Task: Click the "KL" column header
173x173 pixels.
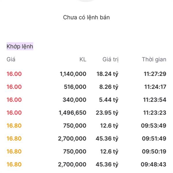Action: coord(83,60)
